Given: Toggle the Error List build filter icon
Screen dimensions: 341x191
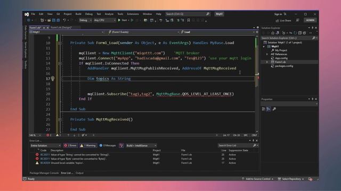Looking at the screenshot, I should (121, 145).
